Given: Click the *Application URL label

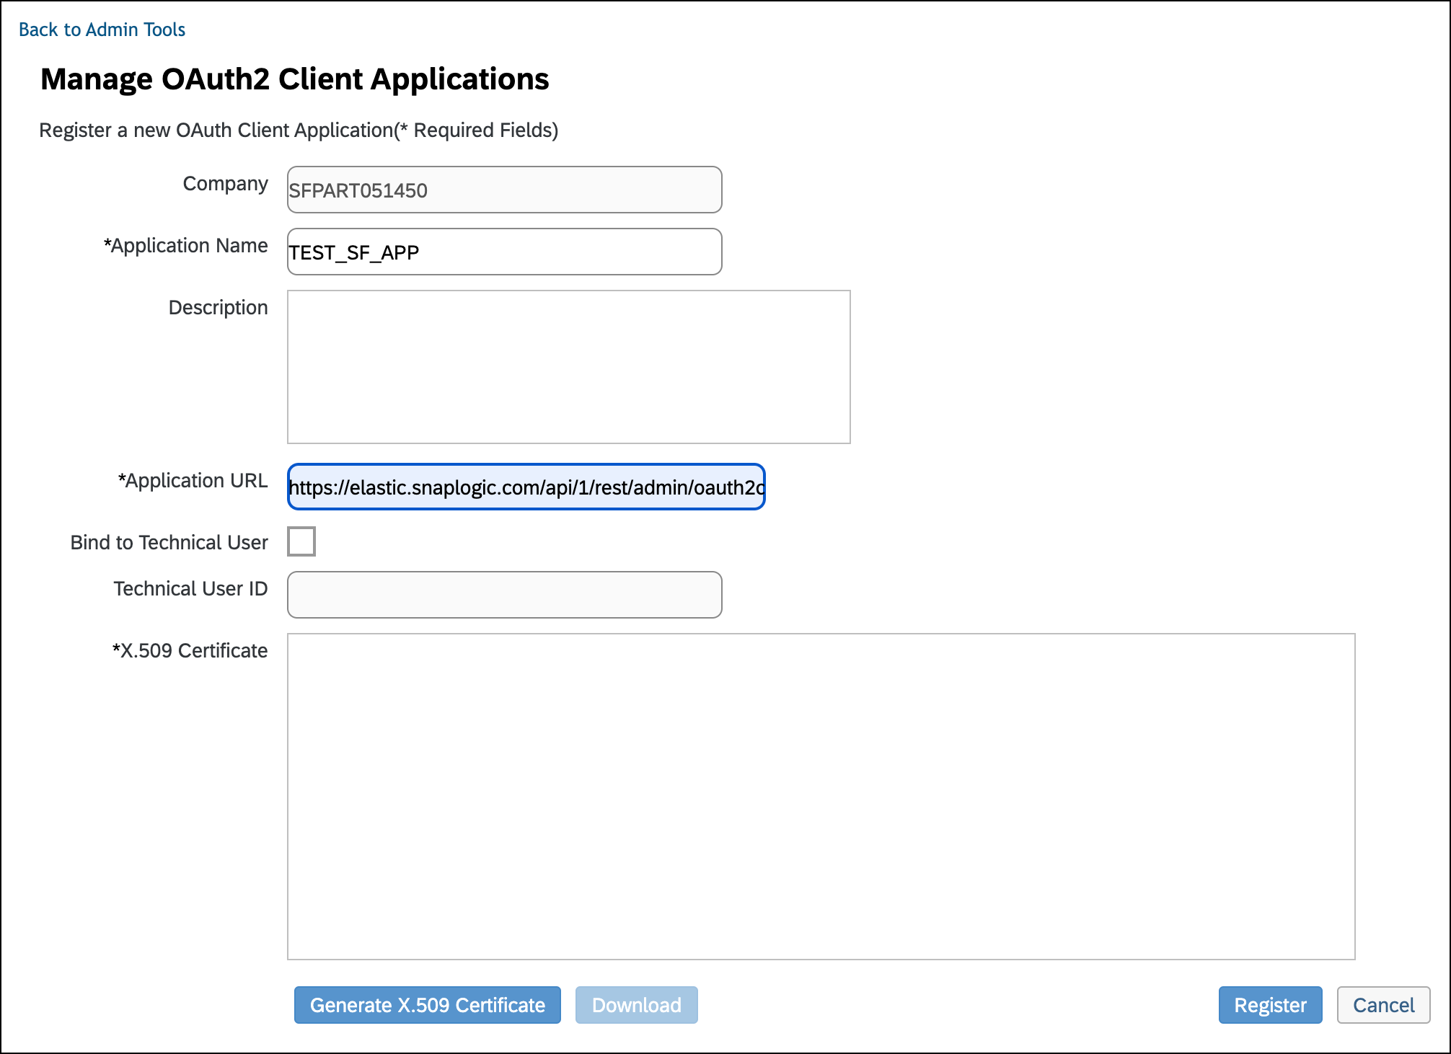Looking at the screenshot, I should click(193, 481).
